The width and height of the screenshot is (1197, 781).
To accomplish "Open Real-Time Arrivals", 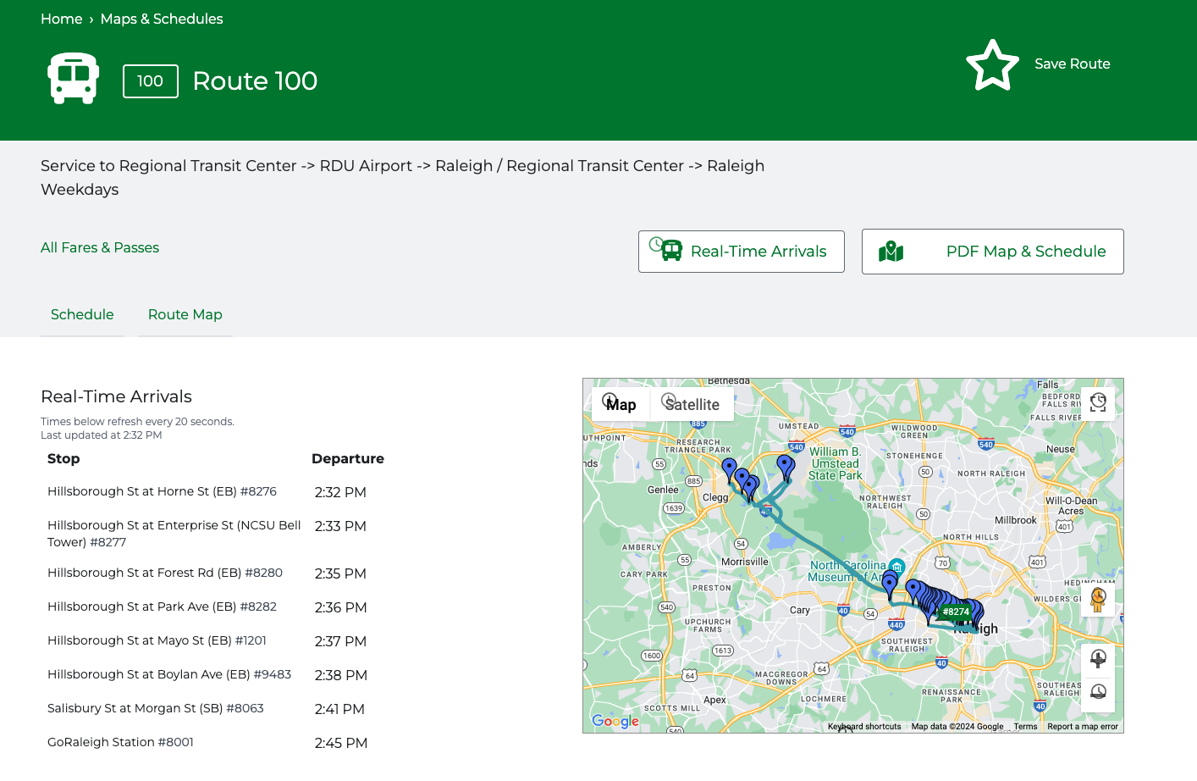I will (741, 252).
